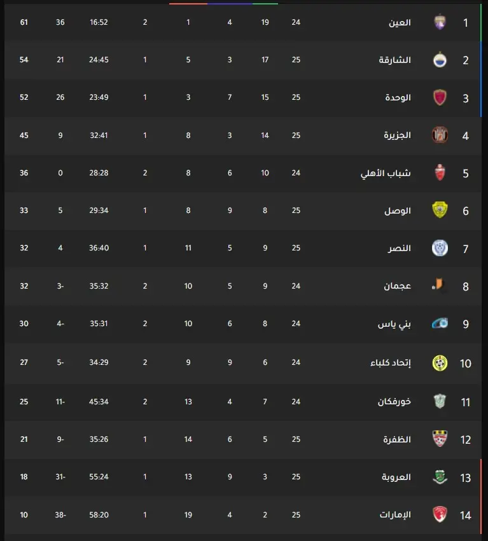This screenshot has height=541, width=488.
Task: Open the خورفكان team link
Action: (x=394, y=402)
